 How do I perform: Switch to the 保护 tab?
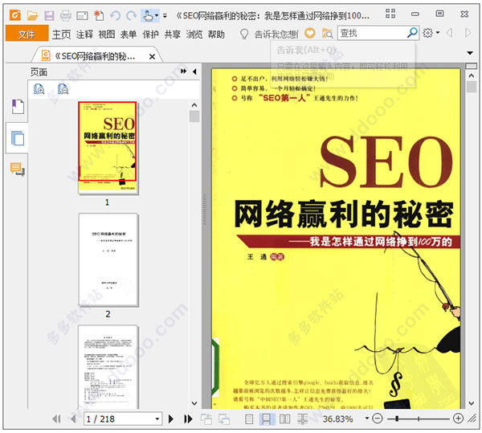click(150, 34)
